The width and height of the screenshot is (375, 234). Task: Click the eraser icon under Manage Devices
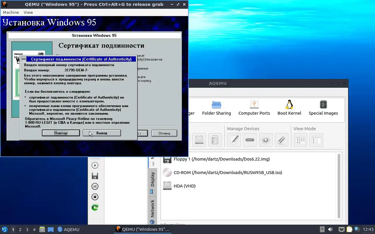tap(282, 140)
